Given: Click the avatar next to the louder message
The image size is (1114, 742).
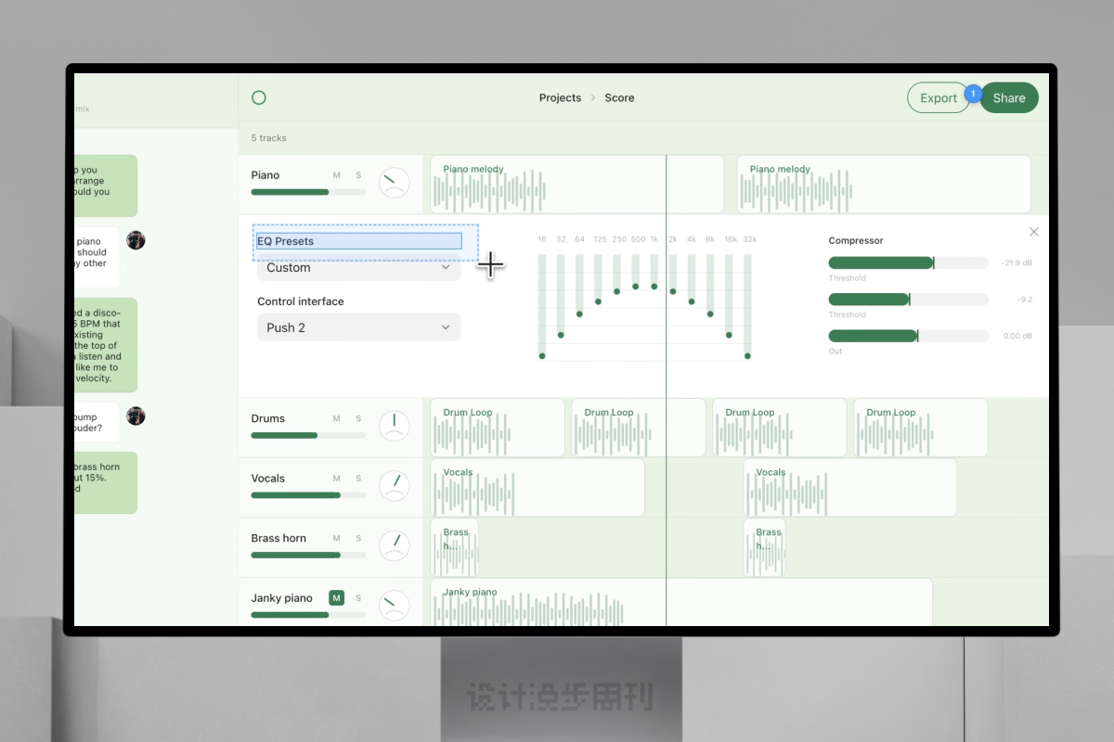Looking at the screenshot, I should pyautogui.click(x=136, y=416).
